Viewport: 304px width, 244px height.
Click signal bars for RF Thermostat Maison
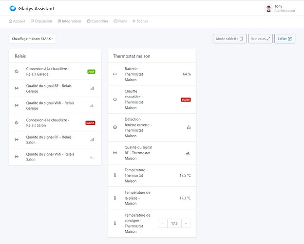[x=188, y=153]
